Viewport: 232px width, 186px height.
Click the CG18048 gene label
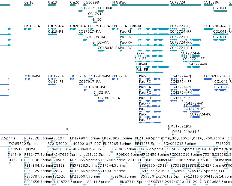106,8
